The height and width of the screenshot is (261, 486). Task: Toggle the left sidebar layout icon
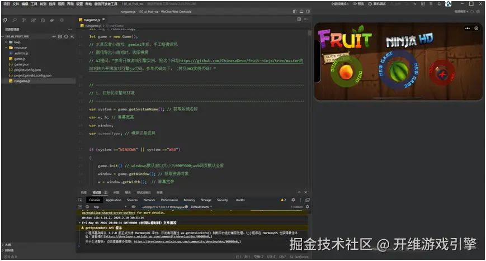[x=295, y=11]
